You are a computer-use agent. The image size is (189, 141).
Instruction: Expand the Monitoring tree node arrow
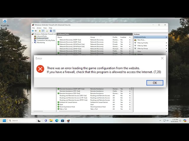[32, 43]
